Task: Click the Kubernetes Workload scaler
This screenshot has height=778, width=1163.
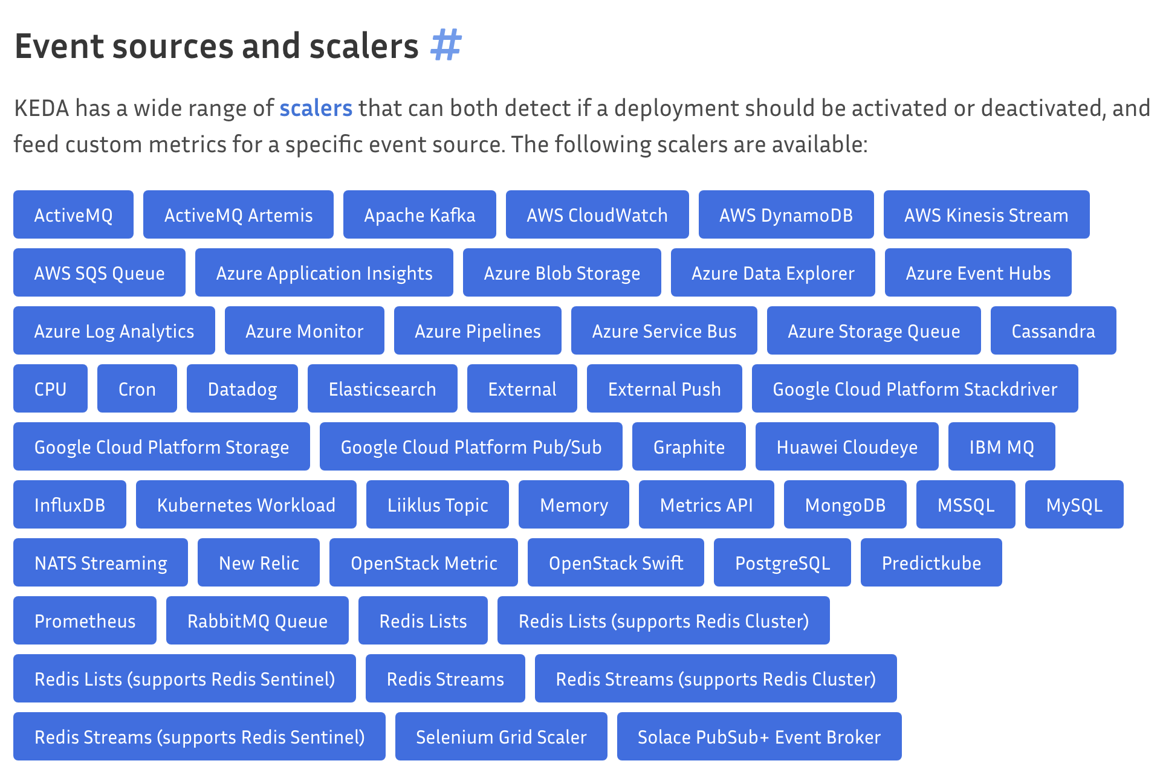Action: [246, 504]
